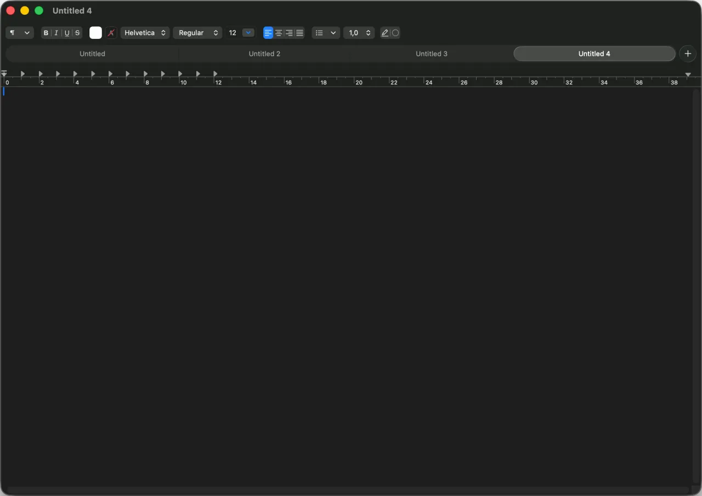This screenshot has height=496, width=702.
Task: Toggle bold formatting
Action: [46, 33]
